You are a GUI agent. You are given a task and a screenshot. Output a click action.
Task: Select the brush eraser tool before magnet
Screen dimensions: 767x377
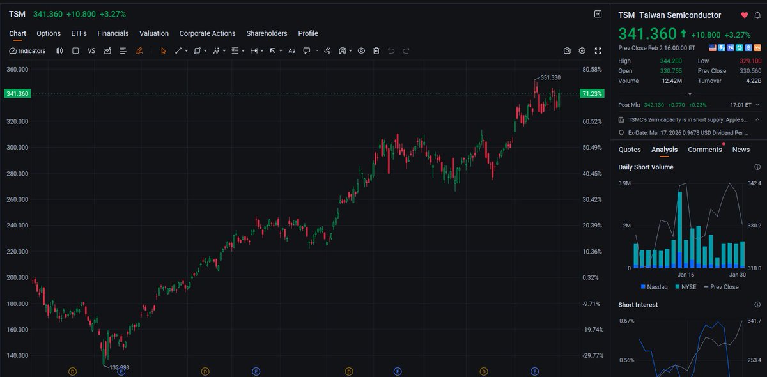pyautogui.click(x=327, y=50)
